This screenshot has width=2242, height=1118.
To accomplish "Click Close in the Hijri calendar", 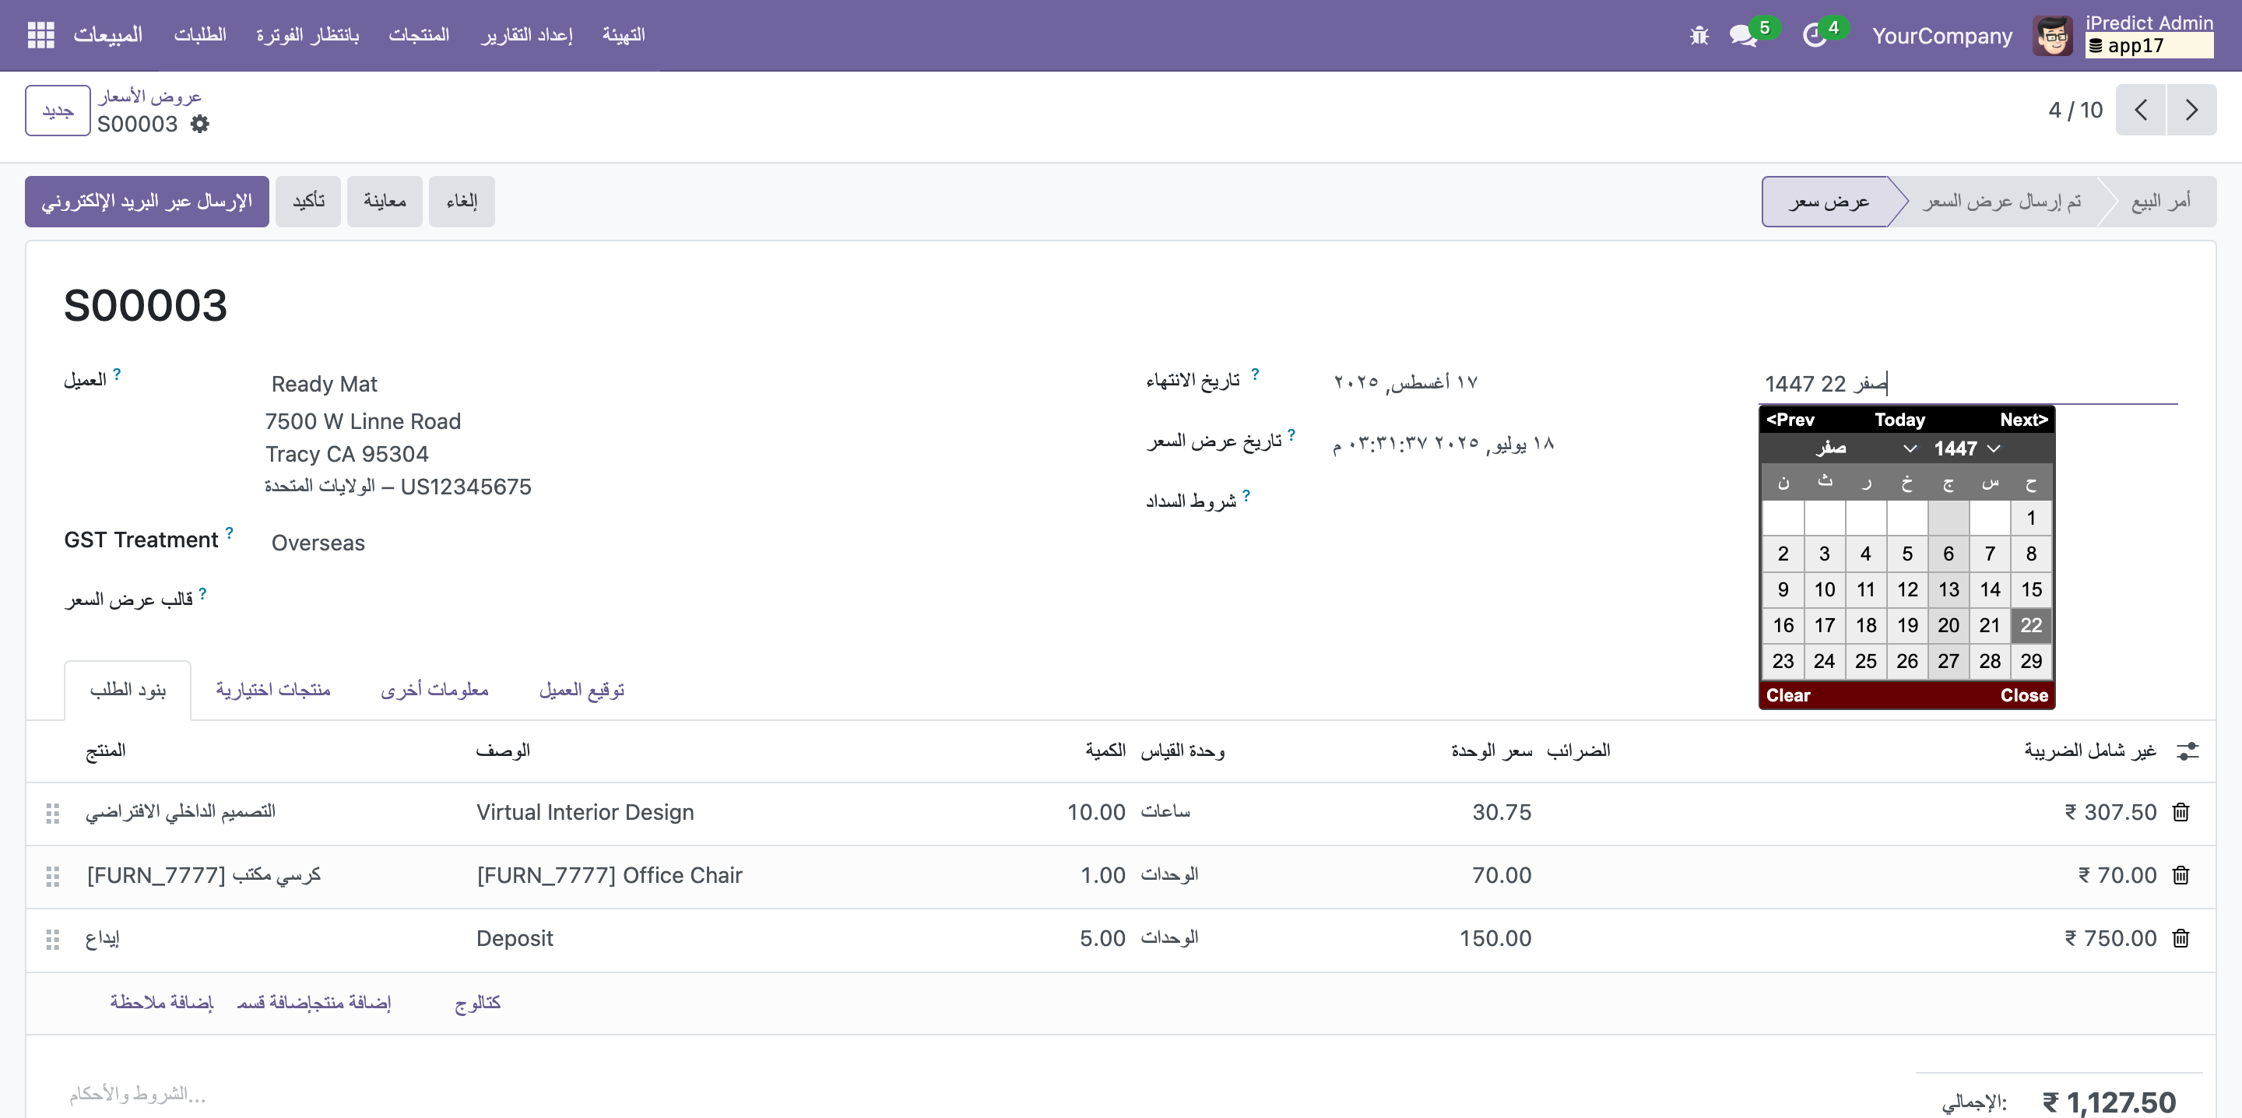I will 2023,694.
